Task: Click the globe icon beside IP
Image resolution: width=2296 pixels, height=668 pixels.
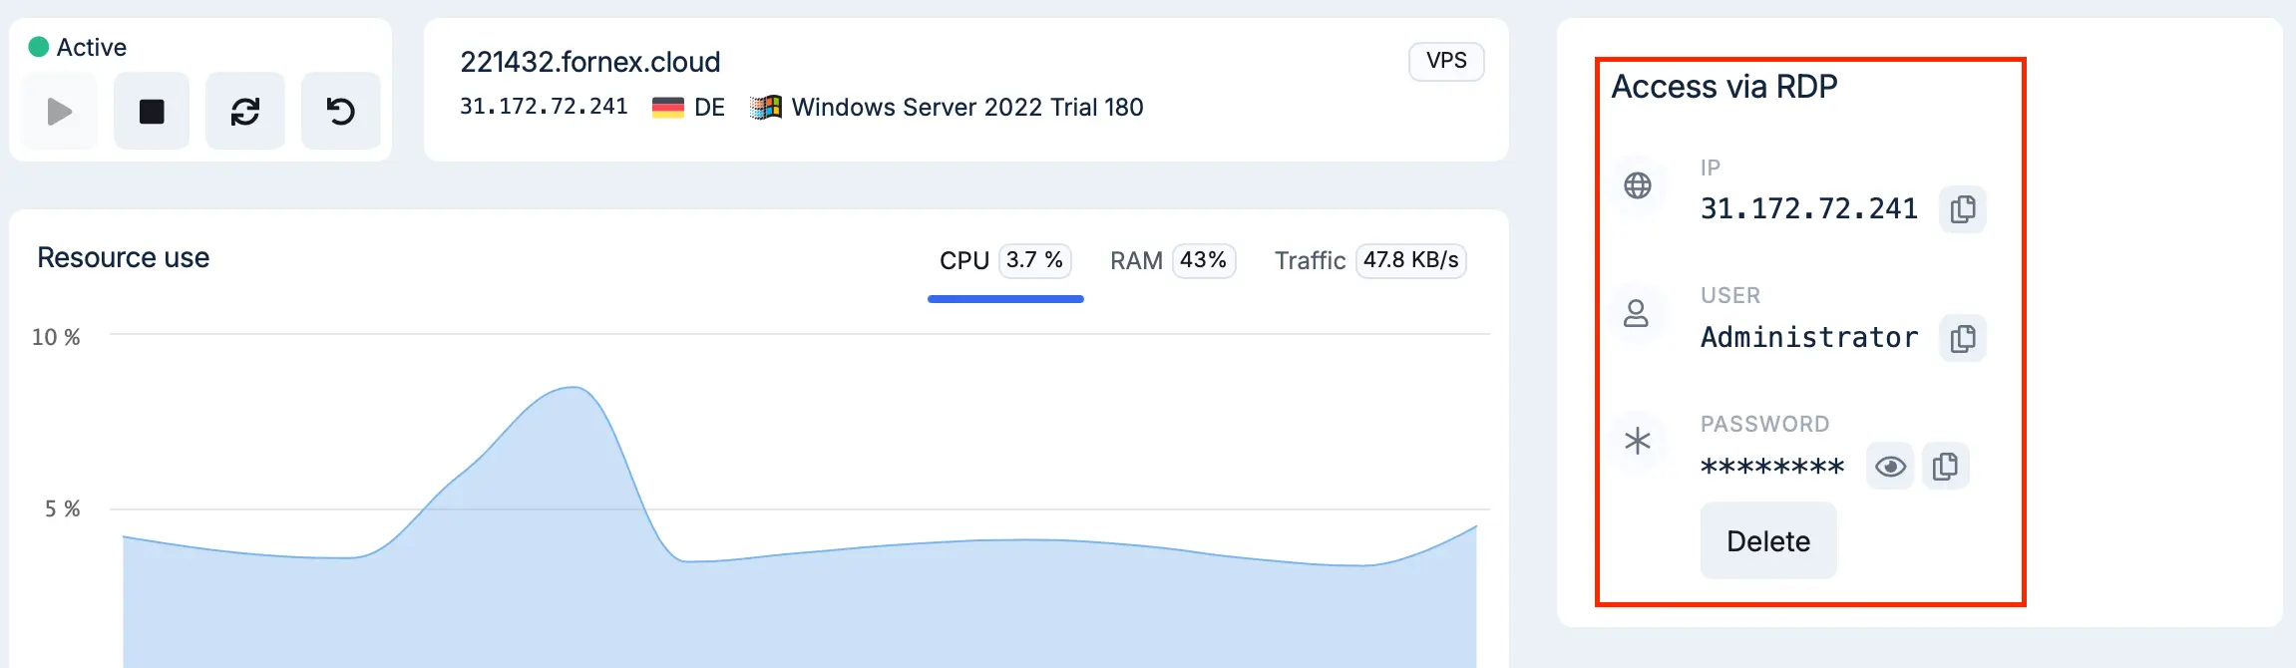Action: coord(1638,185)
